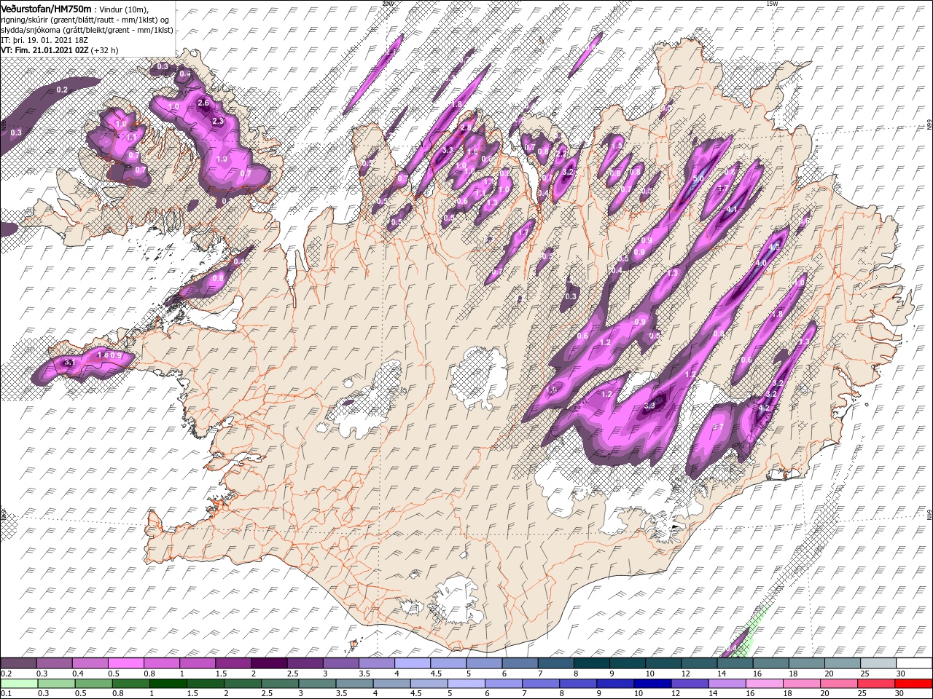Click the bright pink 0.5–0.8 swatch in top legend row

[125, 663]
